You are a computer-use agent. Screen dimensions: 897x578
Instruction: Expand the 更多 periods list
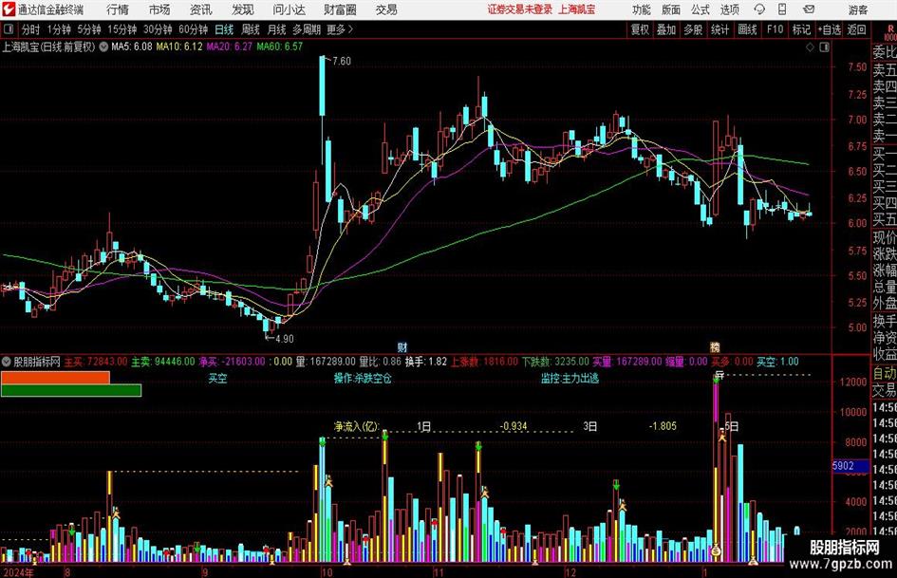click(x=340, y=29)
